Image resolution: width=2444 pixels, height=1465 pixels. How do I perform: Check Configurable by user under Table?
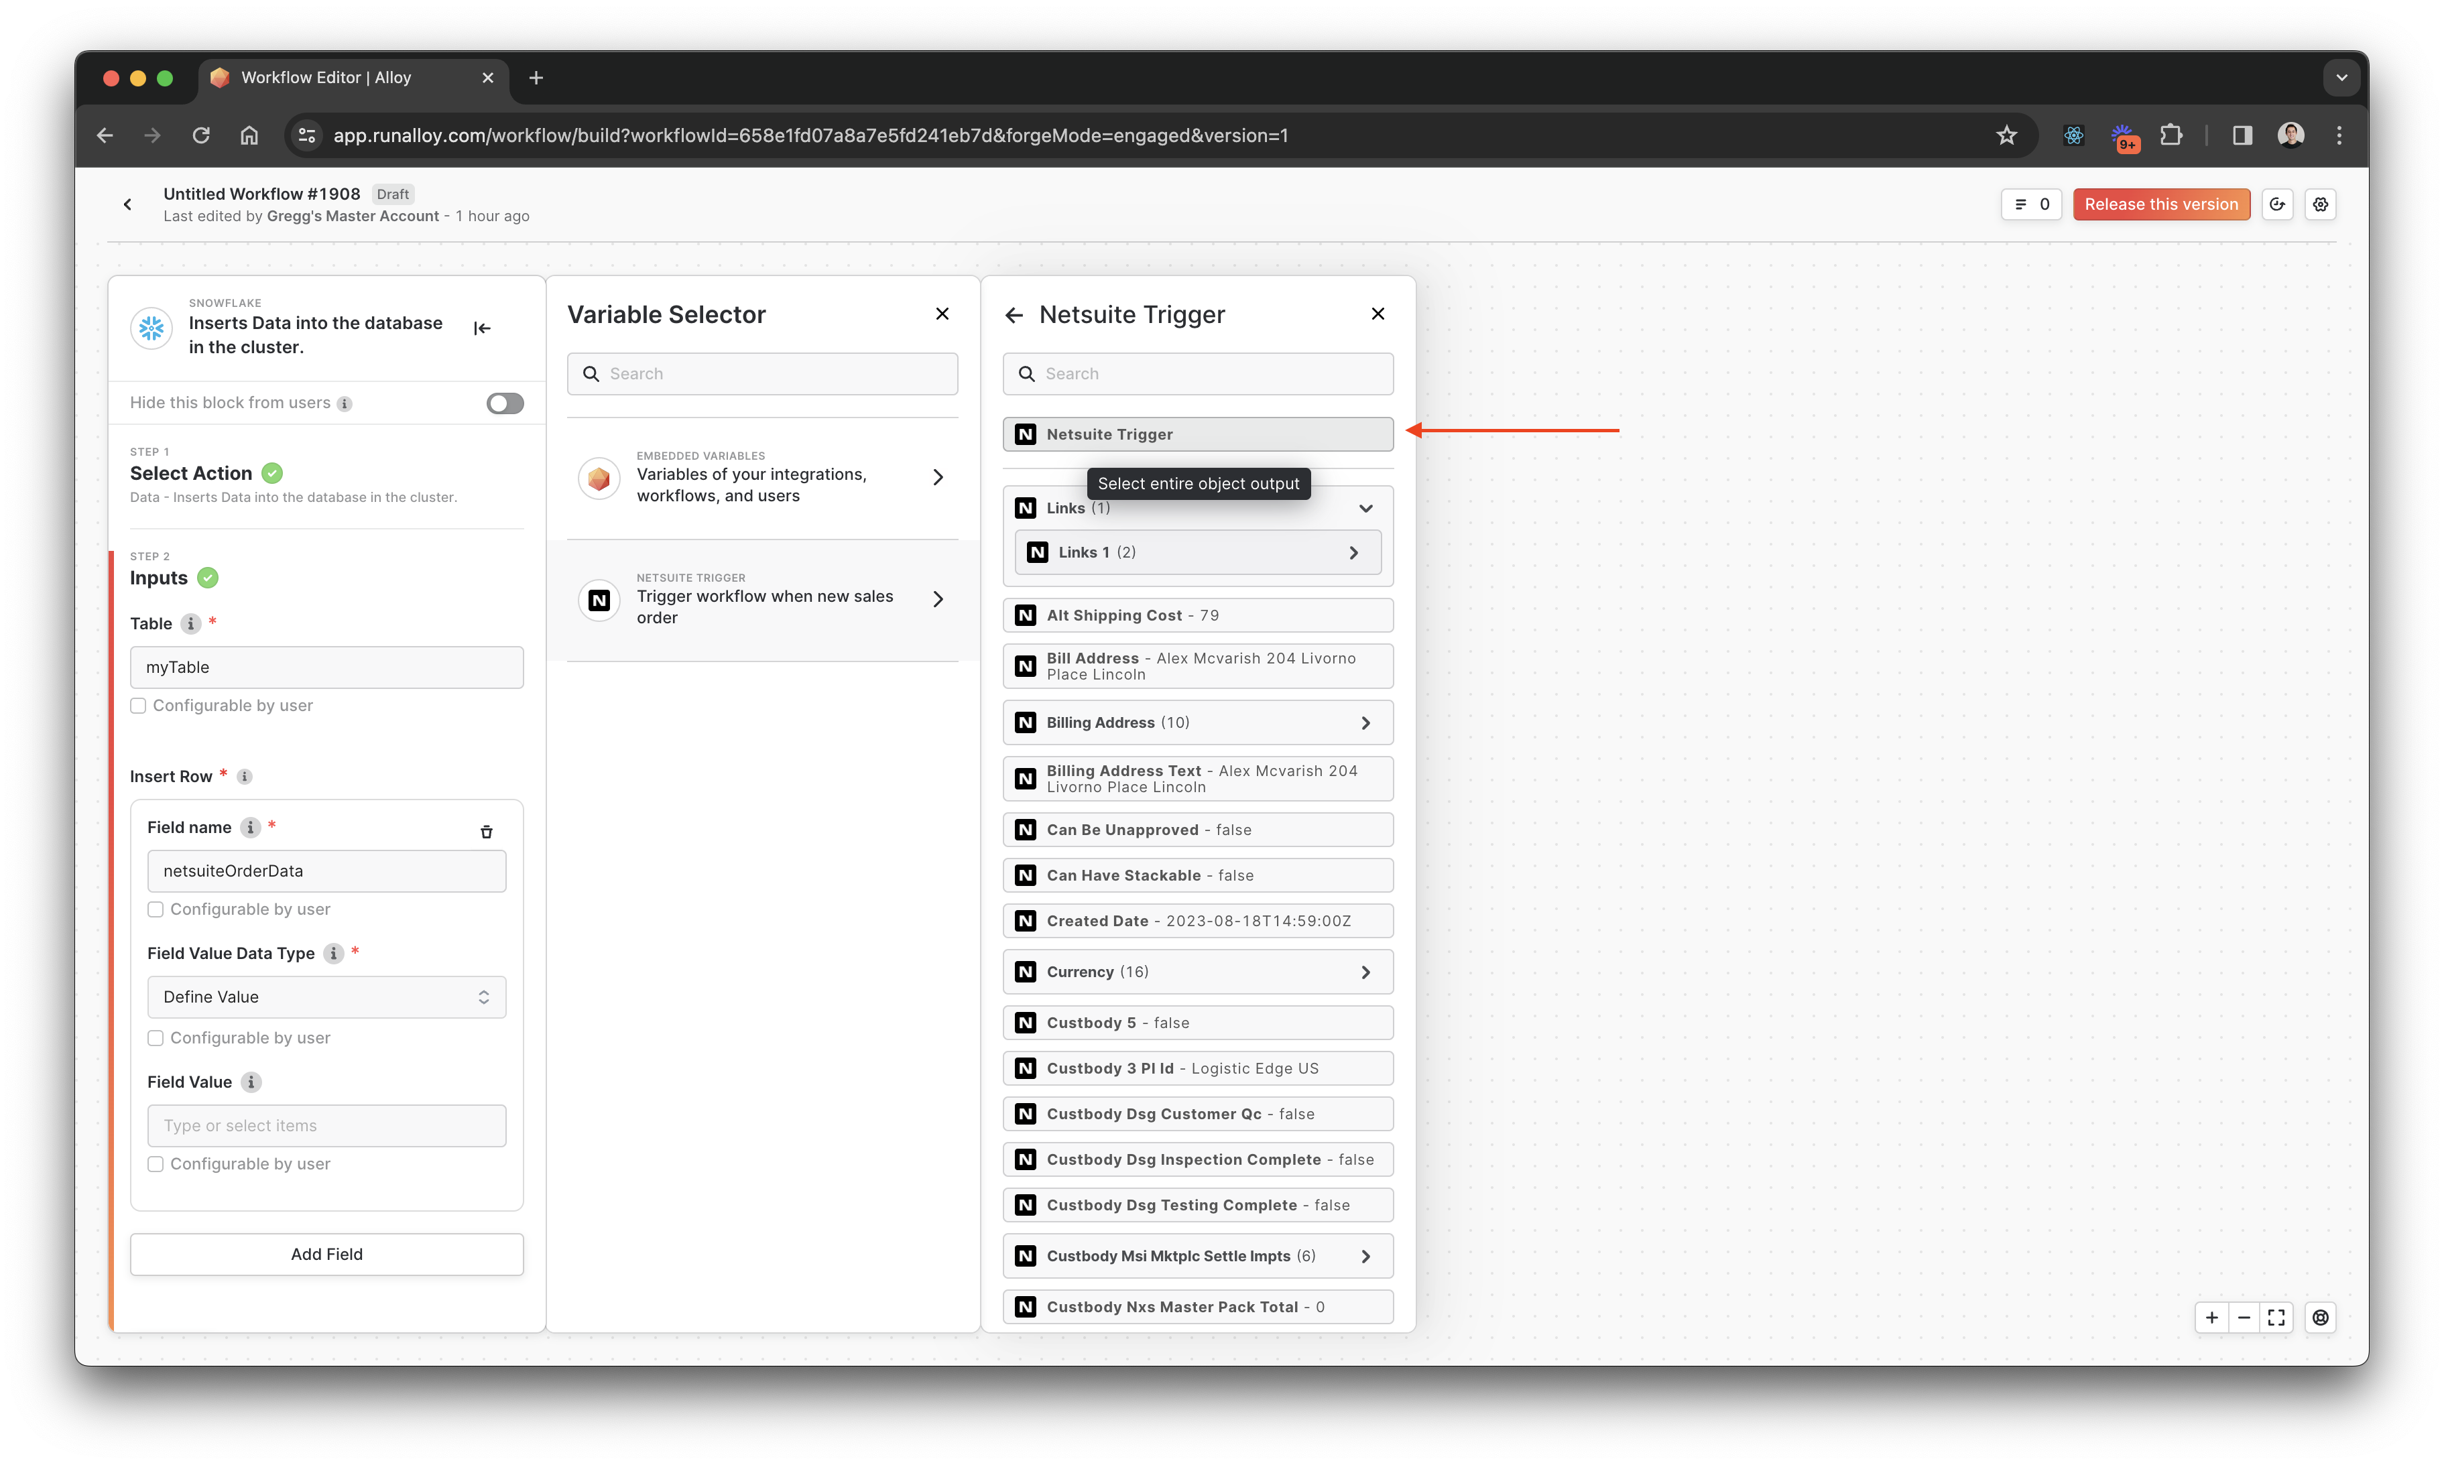coord(138,706)
